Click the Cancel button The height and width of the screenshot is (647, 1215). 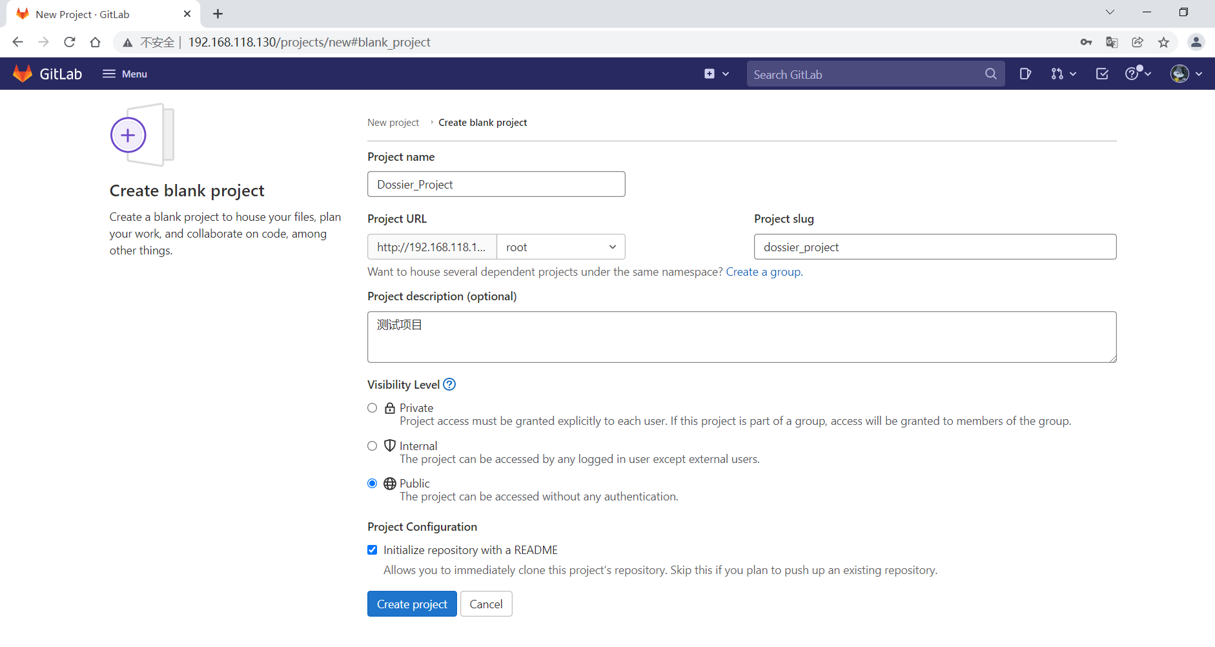[486, 604]
